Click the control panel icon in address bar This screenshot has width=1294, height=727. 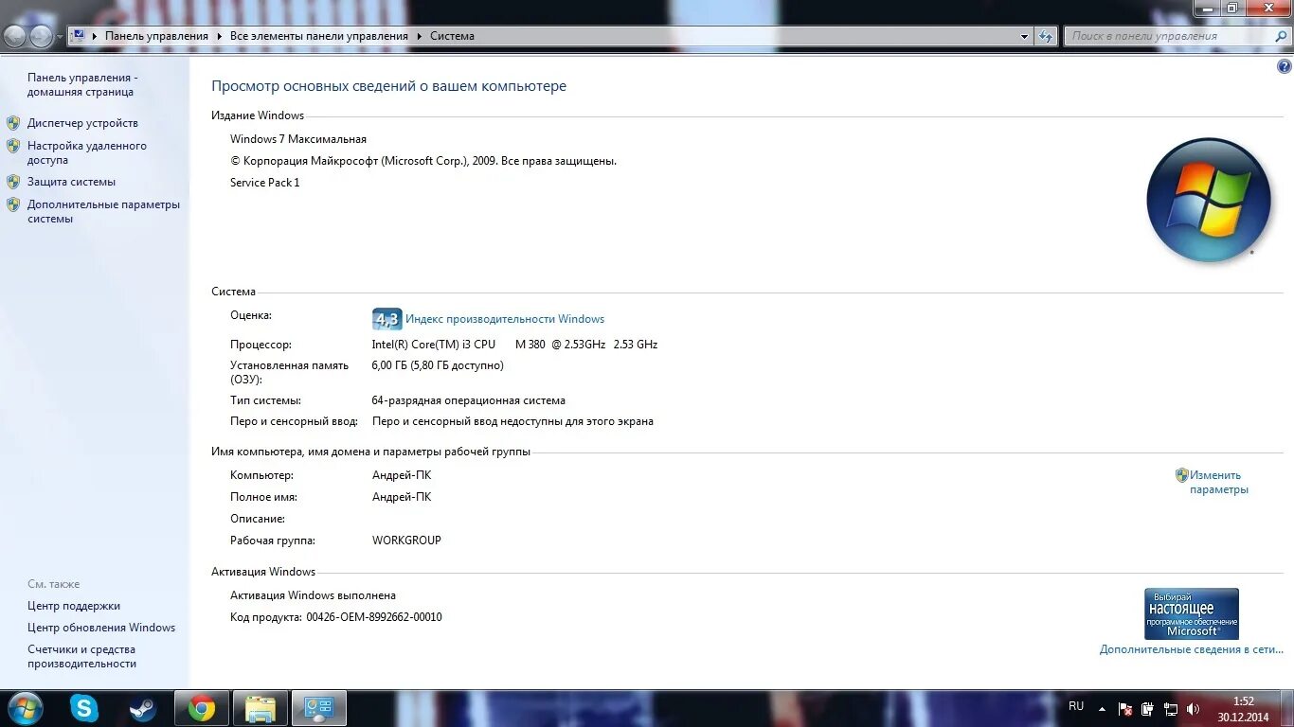point(79,36)
